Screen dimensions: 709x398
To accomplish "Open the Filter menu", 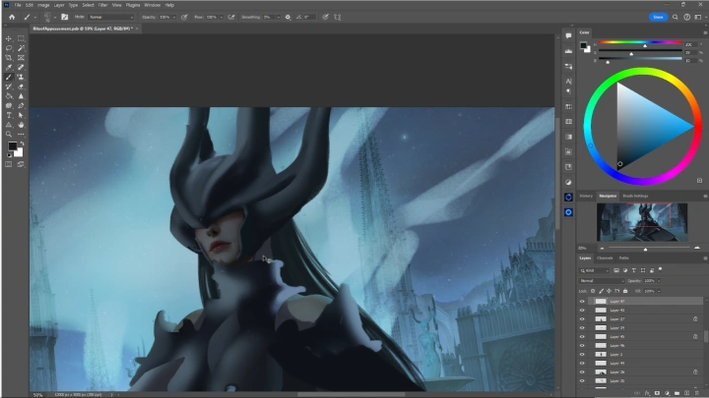I will pyautogui.click(x=103, y=5).
